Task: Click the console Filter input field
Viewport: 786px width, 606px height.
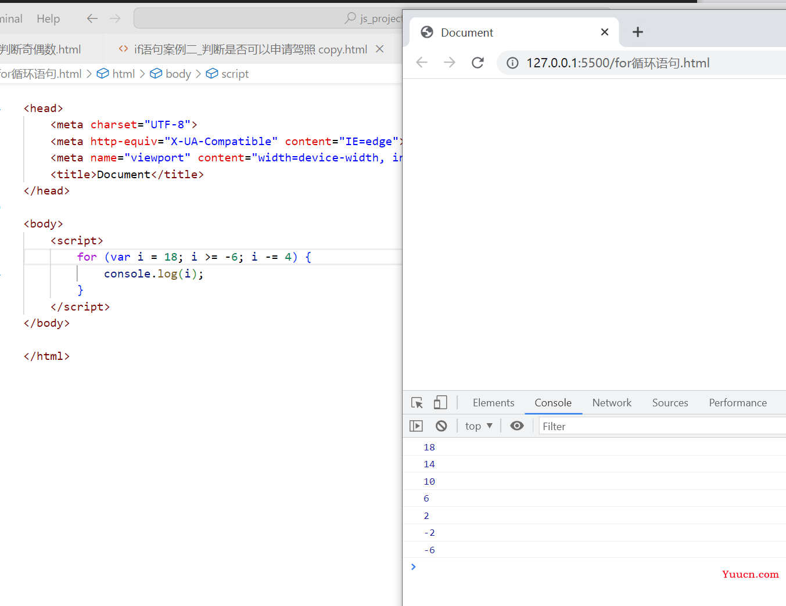Action: point(662,426)
